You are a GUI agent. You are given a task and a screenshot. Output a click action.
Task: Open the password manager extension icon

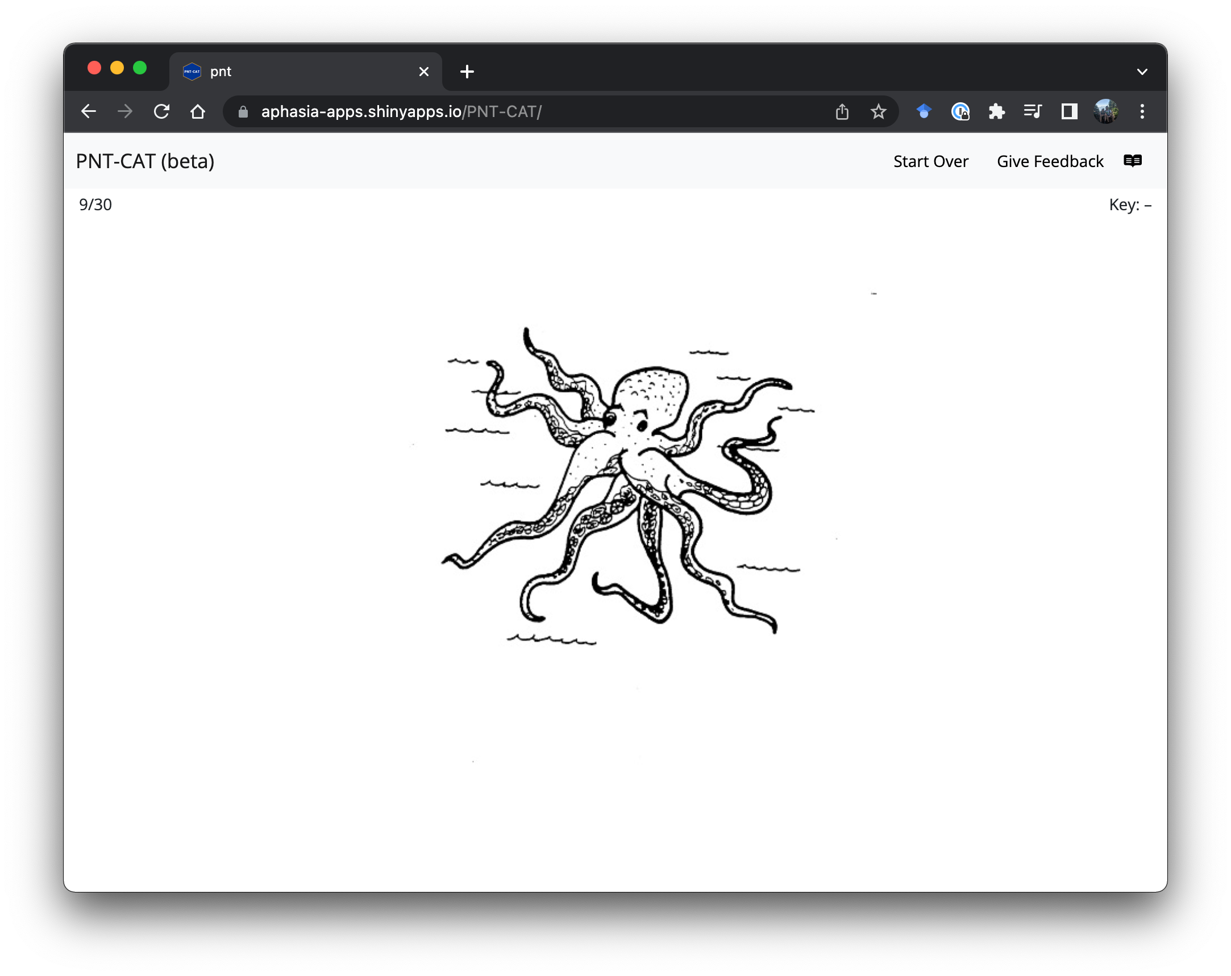click(x=960, y=111)
